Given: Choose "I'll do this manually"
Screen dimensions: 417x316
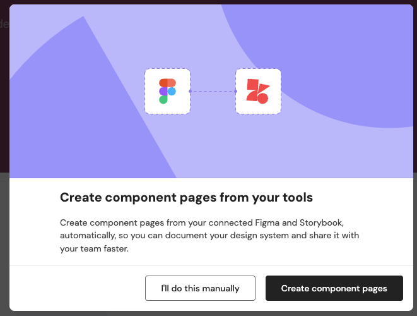Looking at the screenshot, I should [200, 288].
